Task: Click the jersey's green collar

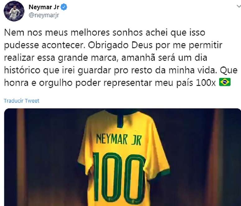Action: [120, 119]
